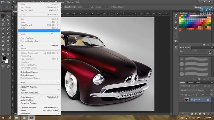Select the Eraser tool
The width and height of the screenshot is (214, 120).
3,37
